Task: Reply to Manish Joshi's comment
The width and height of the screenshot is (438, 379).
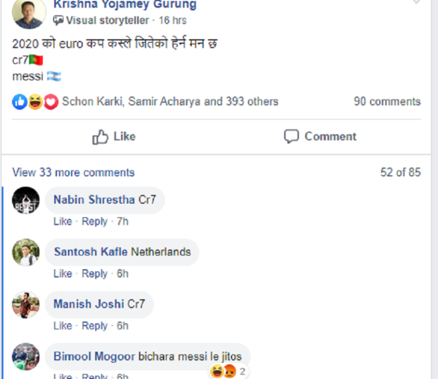Action: pyautogui.click(x=95, y=326)
